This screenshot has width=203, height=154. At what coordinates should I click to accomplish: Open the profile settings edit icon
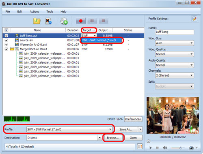194,19
